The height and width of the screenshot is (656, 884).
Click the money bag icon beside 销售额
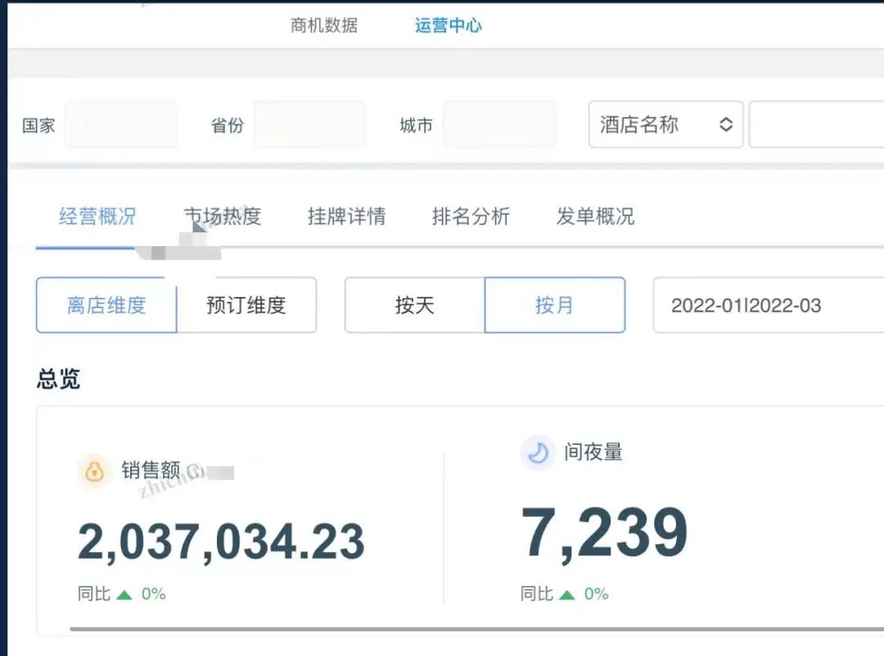[x=95, y=472]
